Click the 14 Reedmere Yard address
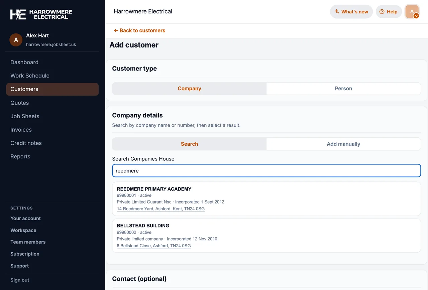 tap(160, 209)
